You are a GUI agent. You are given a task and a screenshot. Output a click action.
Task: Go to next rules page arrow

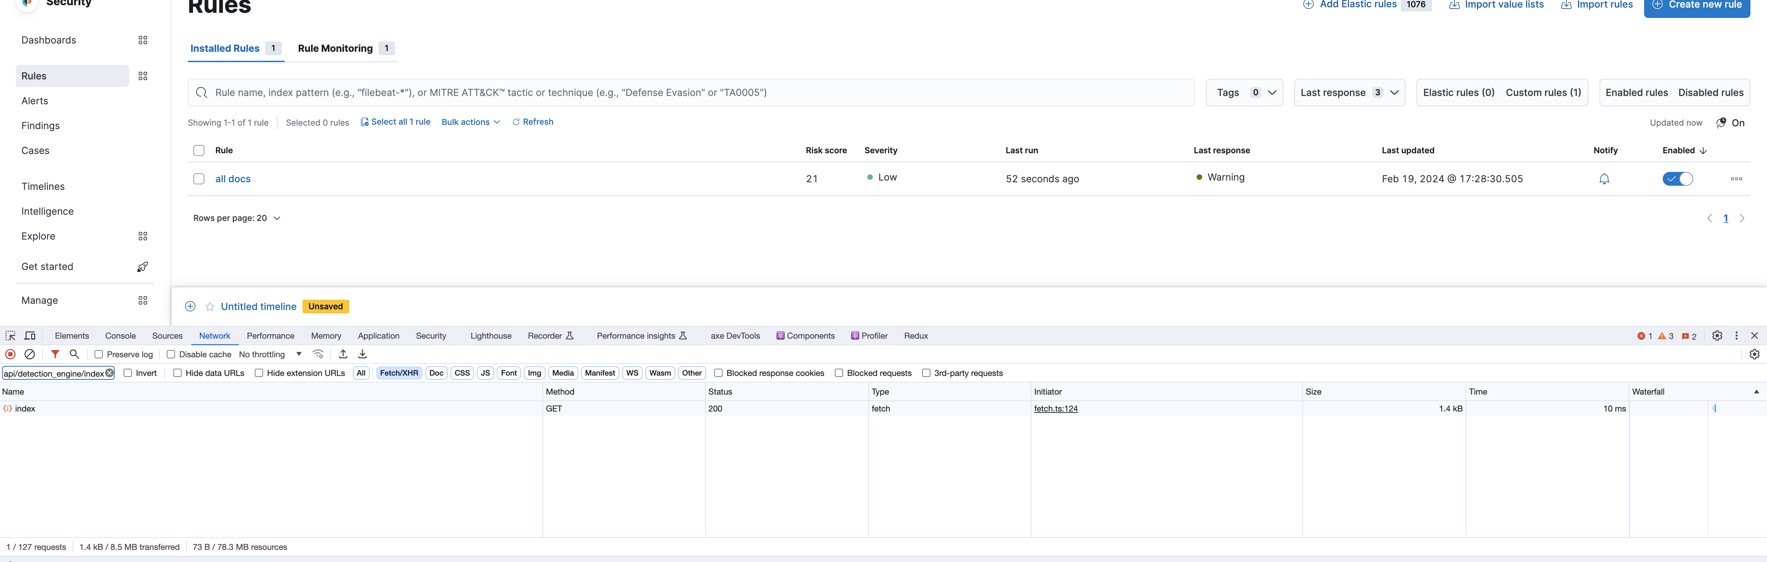pyautogui.click(x=1741, y=219)
